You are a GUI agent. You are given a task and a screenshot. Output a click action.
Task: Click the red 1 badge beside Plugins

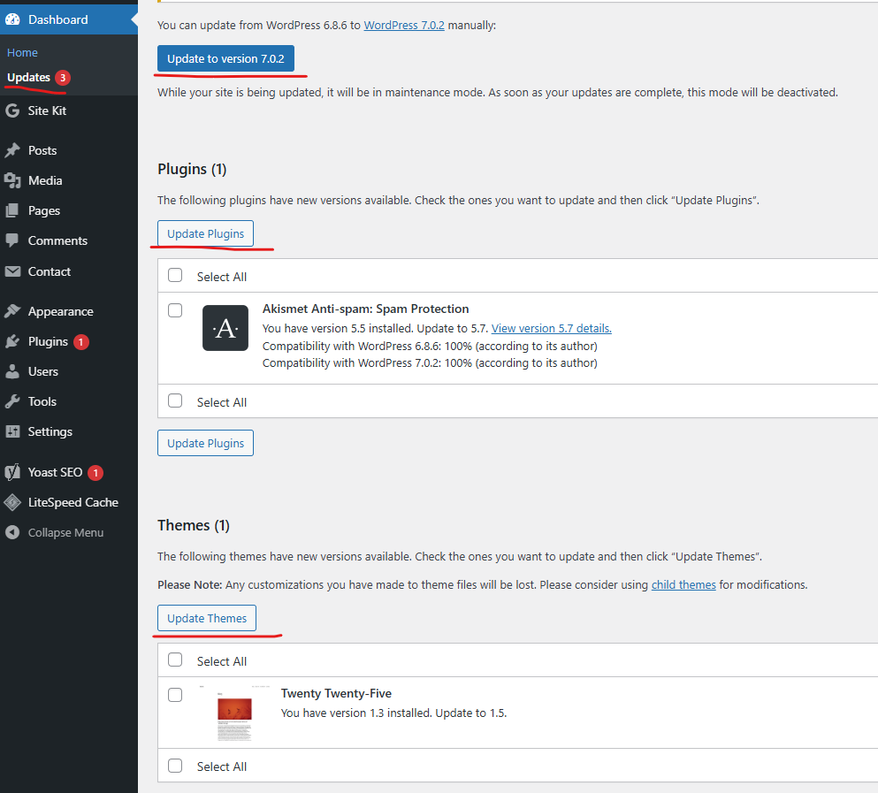81,341
